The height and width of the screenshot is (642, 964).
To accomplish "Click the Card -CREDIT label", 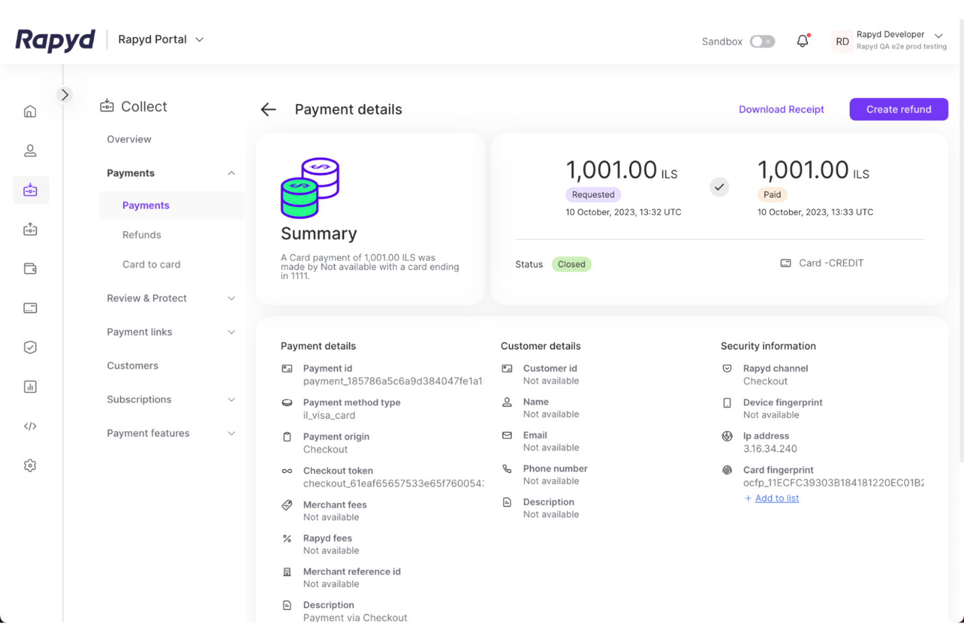I will (x=831, y=263).
